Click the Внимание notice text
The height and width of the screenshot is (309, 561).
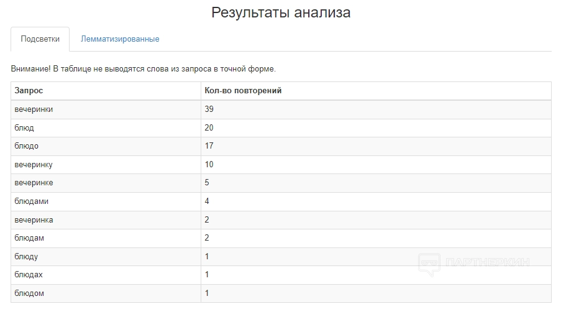click(x=143, y=68)
